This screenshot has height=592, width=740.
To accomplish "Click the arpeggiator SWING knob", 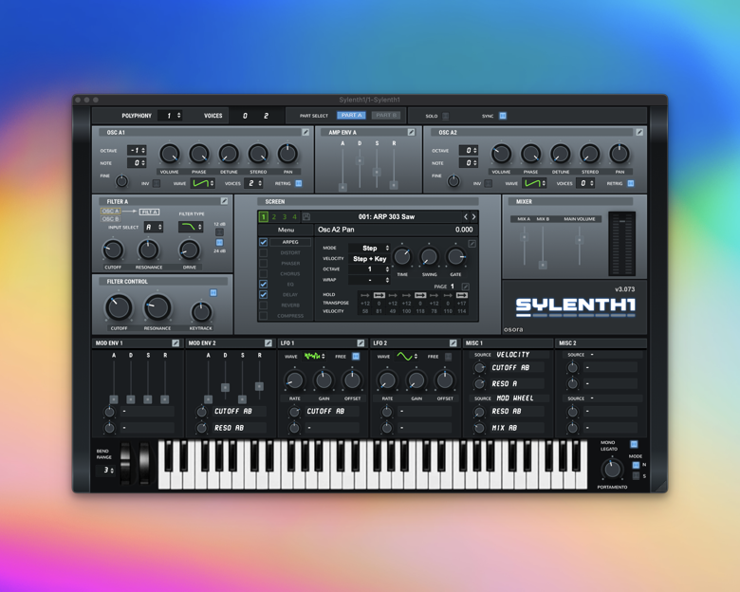I will [x=429, y=257].
